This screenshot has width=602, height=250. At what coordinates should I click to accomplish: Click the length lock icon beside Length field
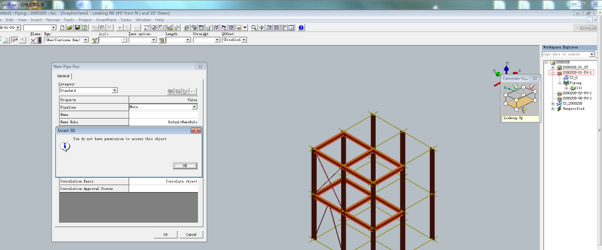(162, 40)
